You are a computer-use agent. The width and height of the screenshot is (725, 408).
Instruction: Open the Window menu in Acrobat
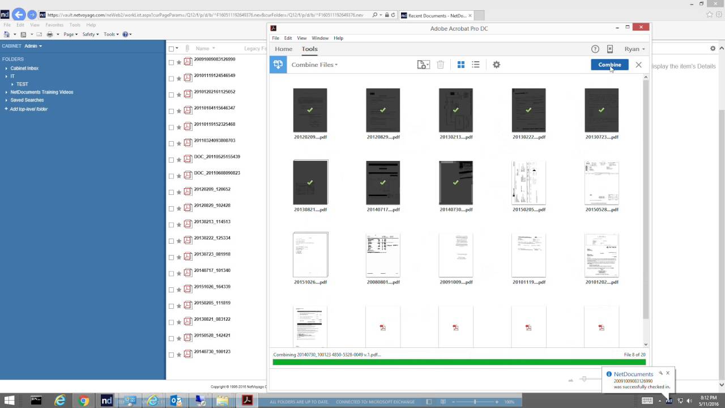pyautogui.click(x=320, y=38)
